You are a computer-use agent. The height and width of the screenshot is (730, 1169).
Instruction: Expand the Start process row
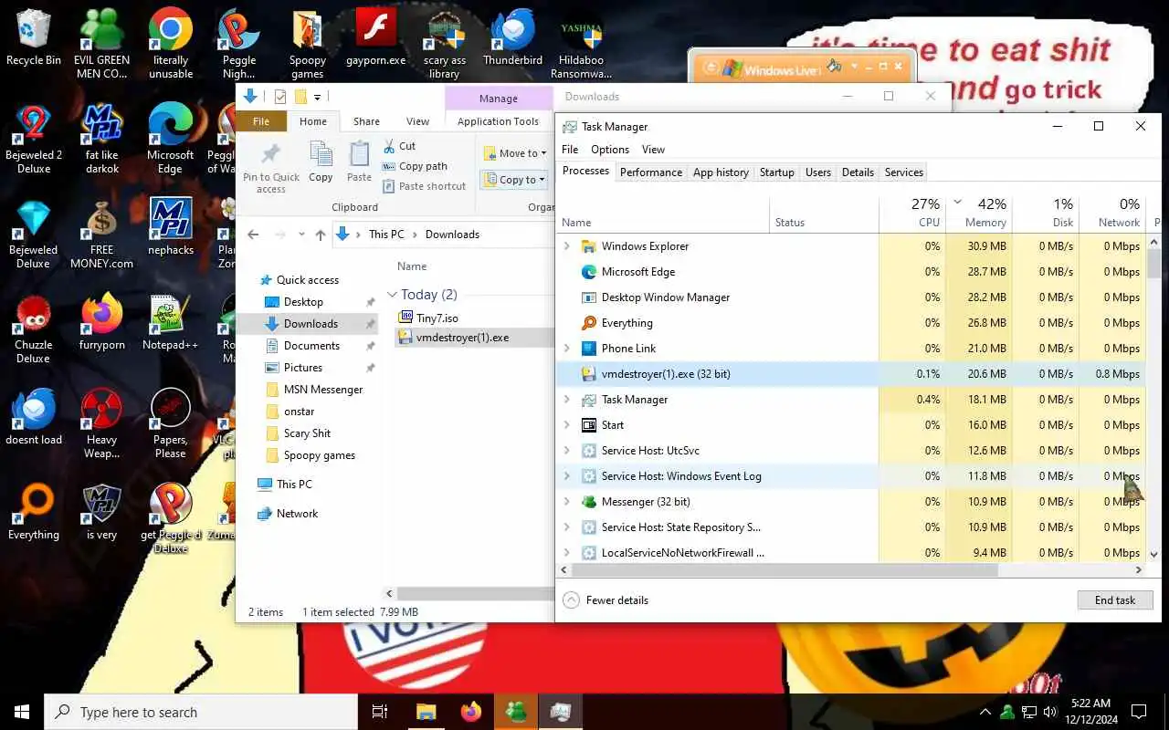click(567, 425)
